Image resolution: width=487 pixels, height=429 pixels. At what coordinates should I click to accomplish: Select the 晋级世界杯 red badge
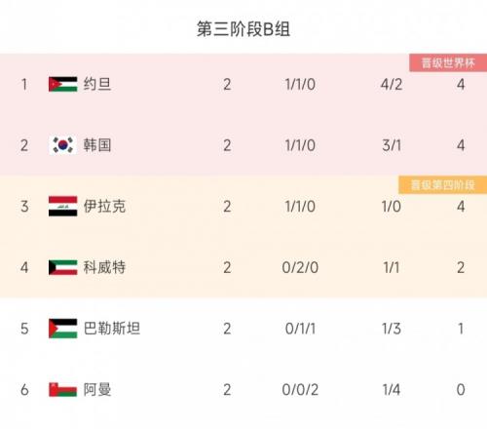tap(448, 62)
